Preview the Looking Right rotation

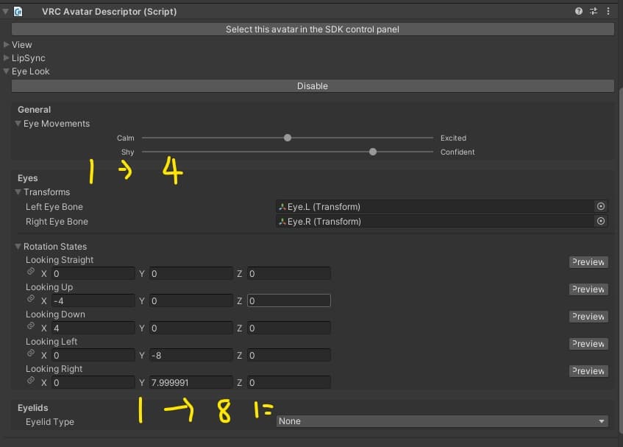[x=588, y=371]
